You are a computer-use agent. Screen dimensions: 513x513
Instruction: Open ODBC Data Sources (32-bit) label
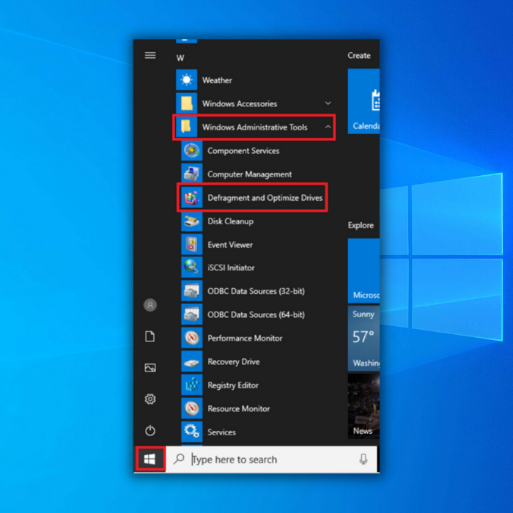[x=256, y=291]
